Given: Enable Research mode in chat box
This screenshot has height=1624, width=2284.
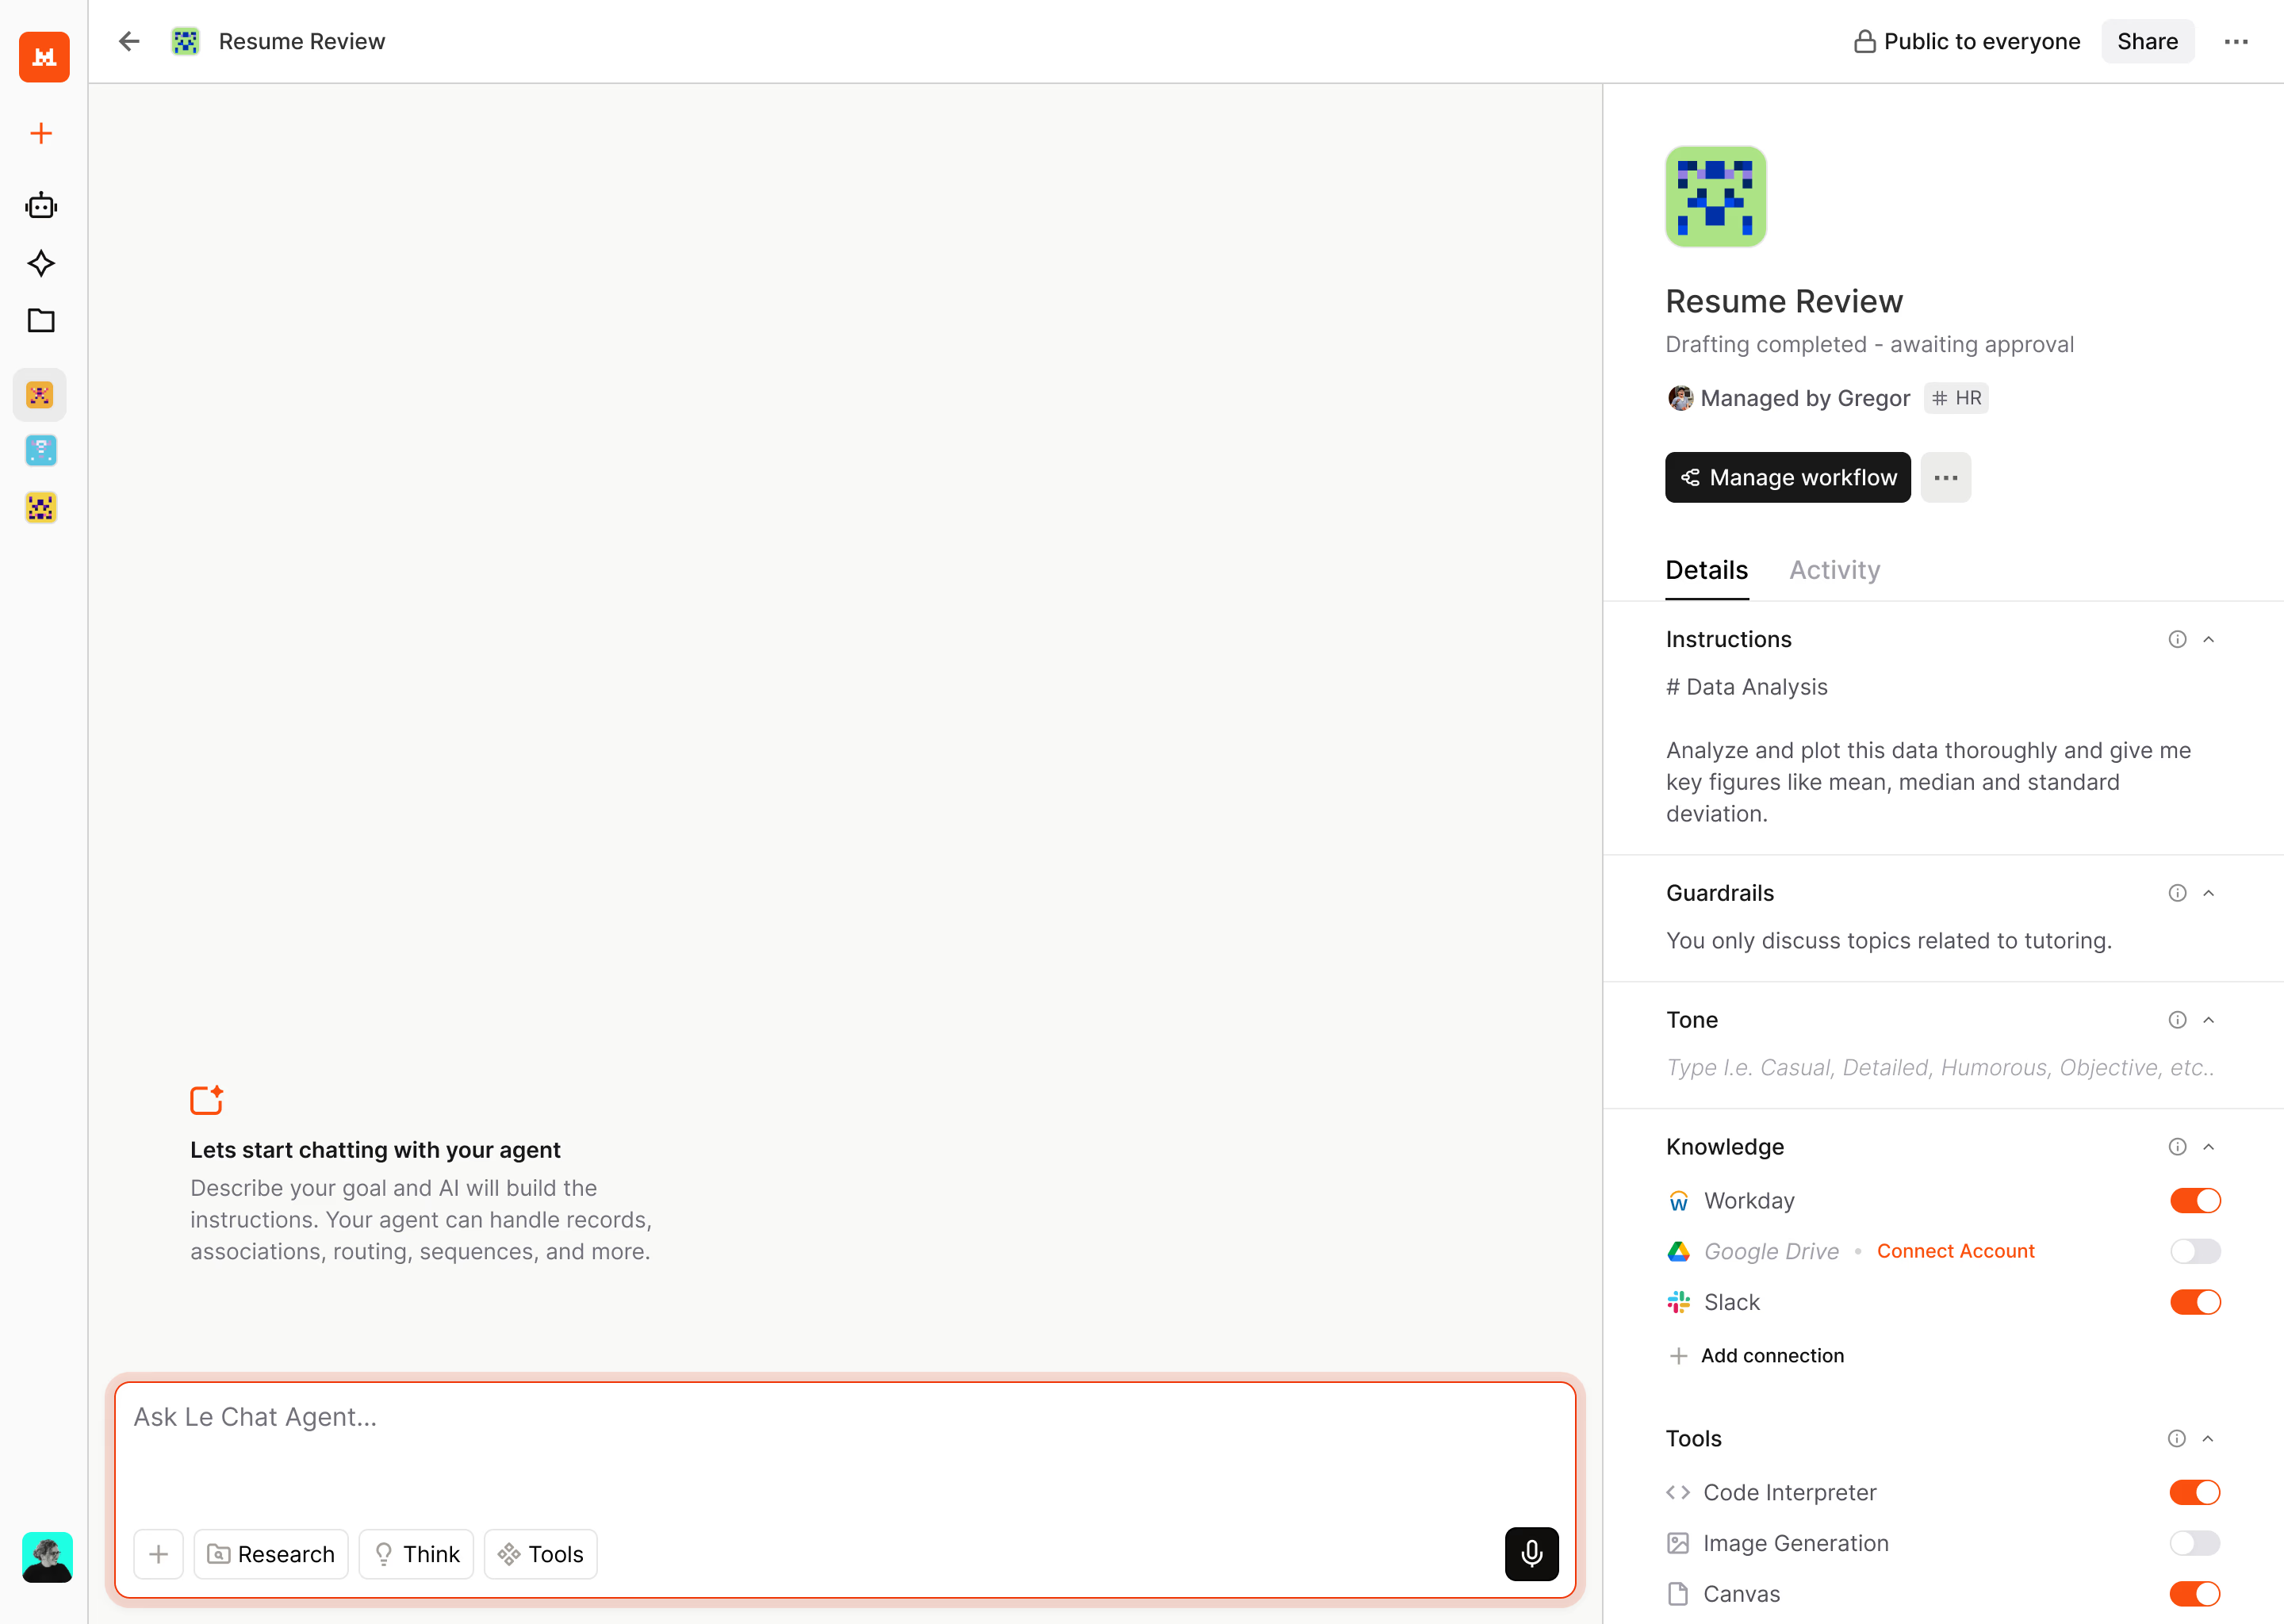Looking at the screenshot, I should (x=270, y=1554).
